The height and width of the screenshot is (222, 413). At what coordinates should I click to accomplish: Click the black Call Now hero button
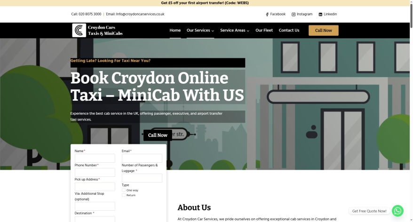[158, 135]
